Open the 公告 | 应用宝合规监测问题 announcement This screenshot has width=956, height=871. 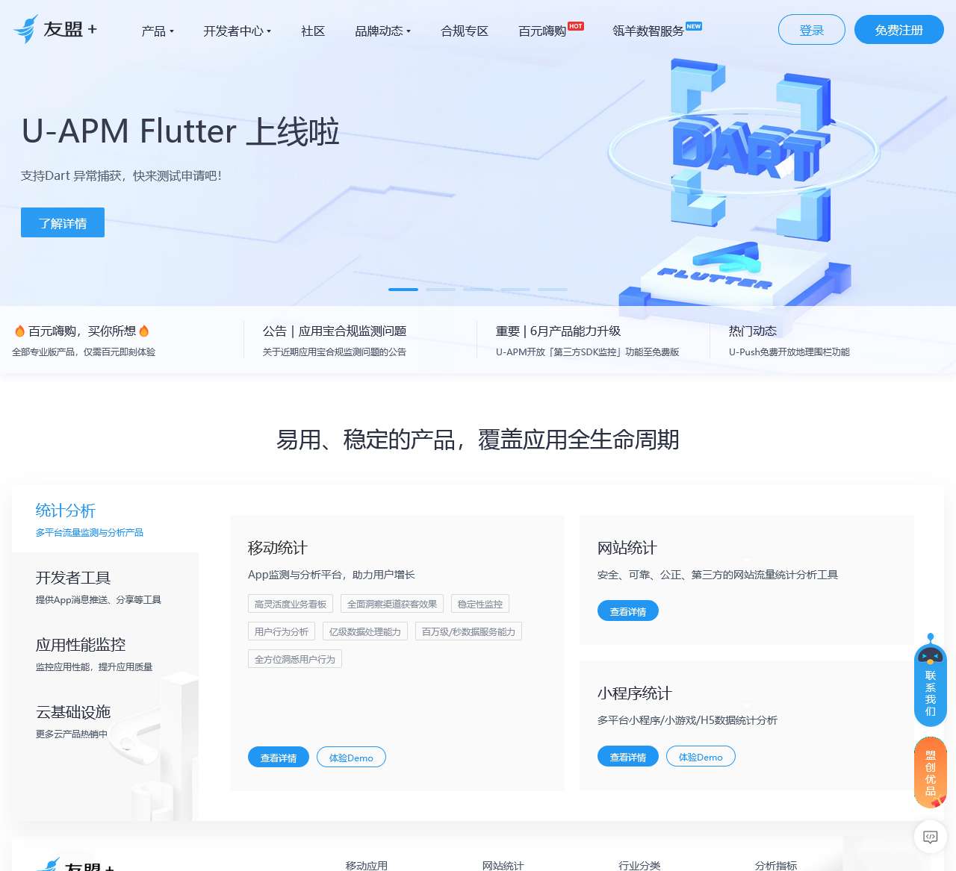(x=335, y=340)
